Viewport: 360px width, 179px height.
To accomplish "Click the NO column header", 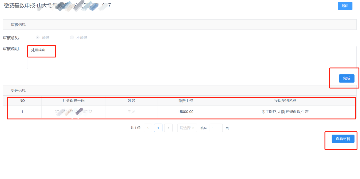I will pos(22,101).
